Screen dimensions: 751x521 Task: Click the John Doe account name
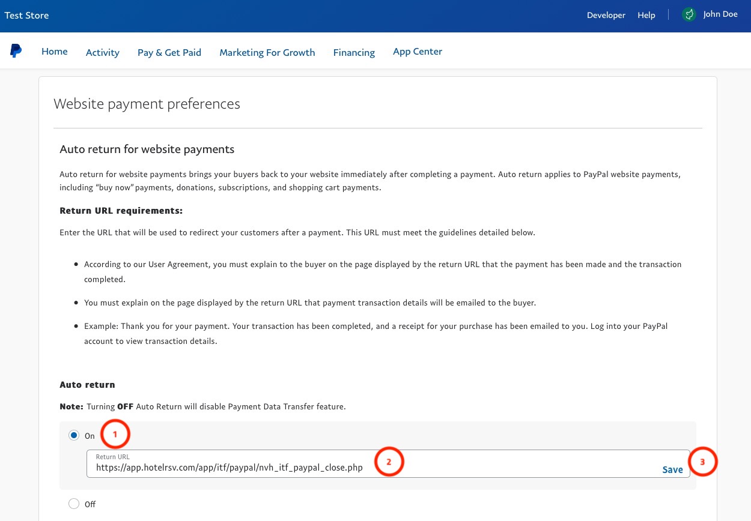[x=720, y=14]
